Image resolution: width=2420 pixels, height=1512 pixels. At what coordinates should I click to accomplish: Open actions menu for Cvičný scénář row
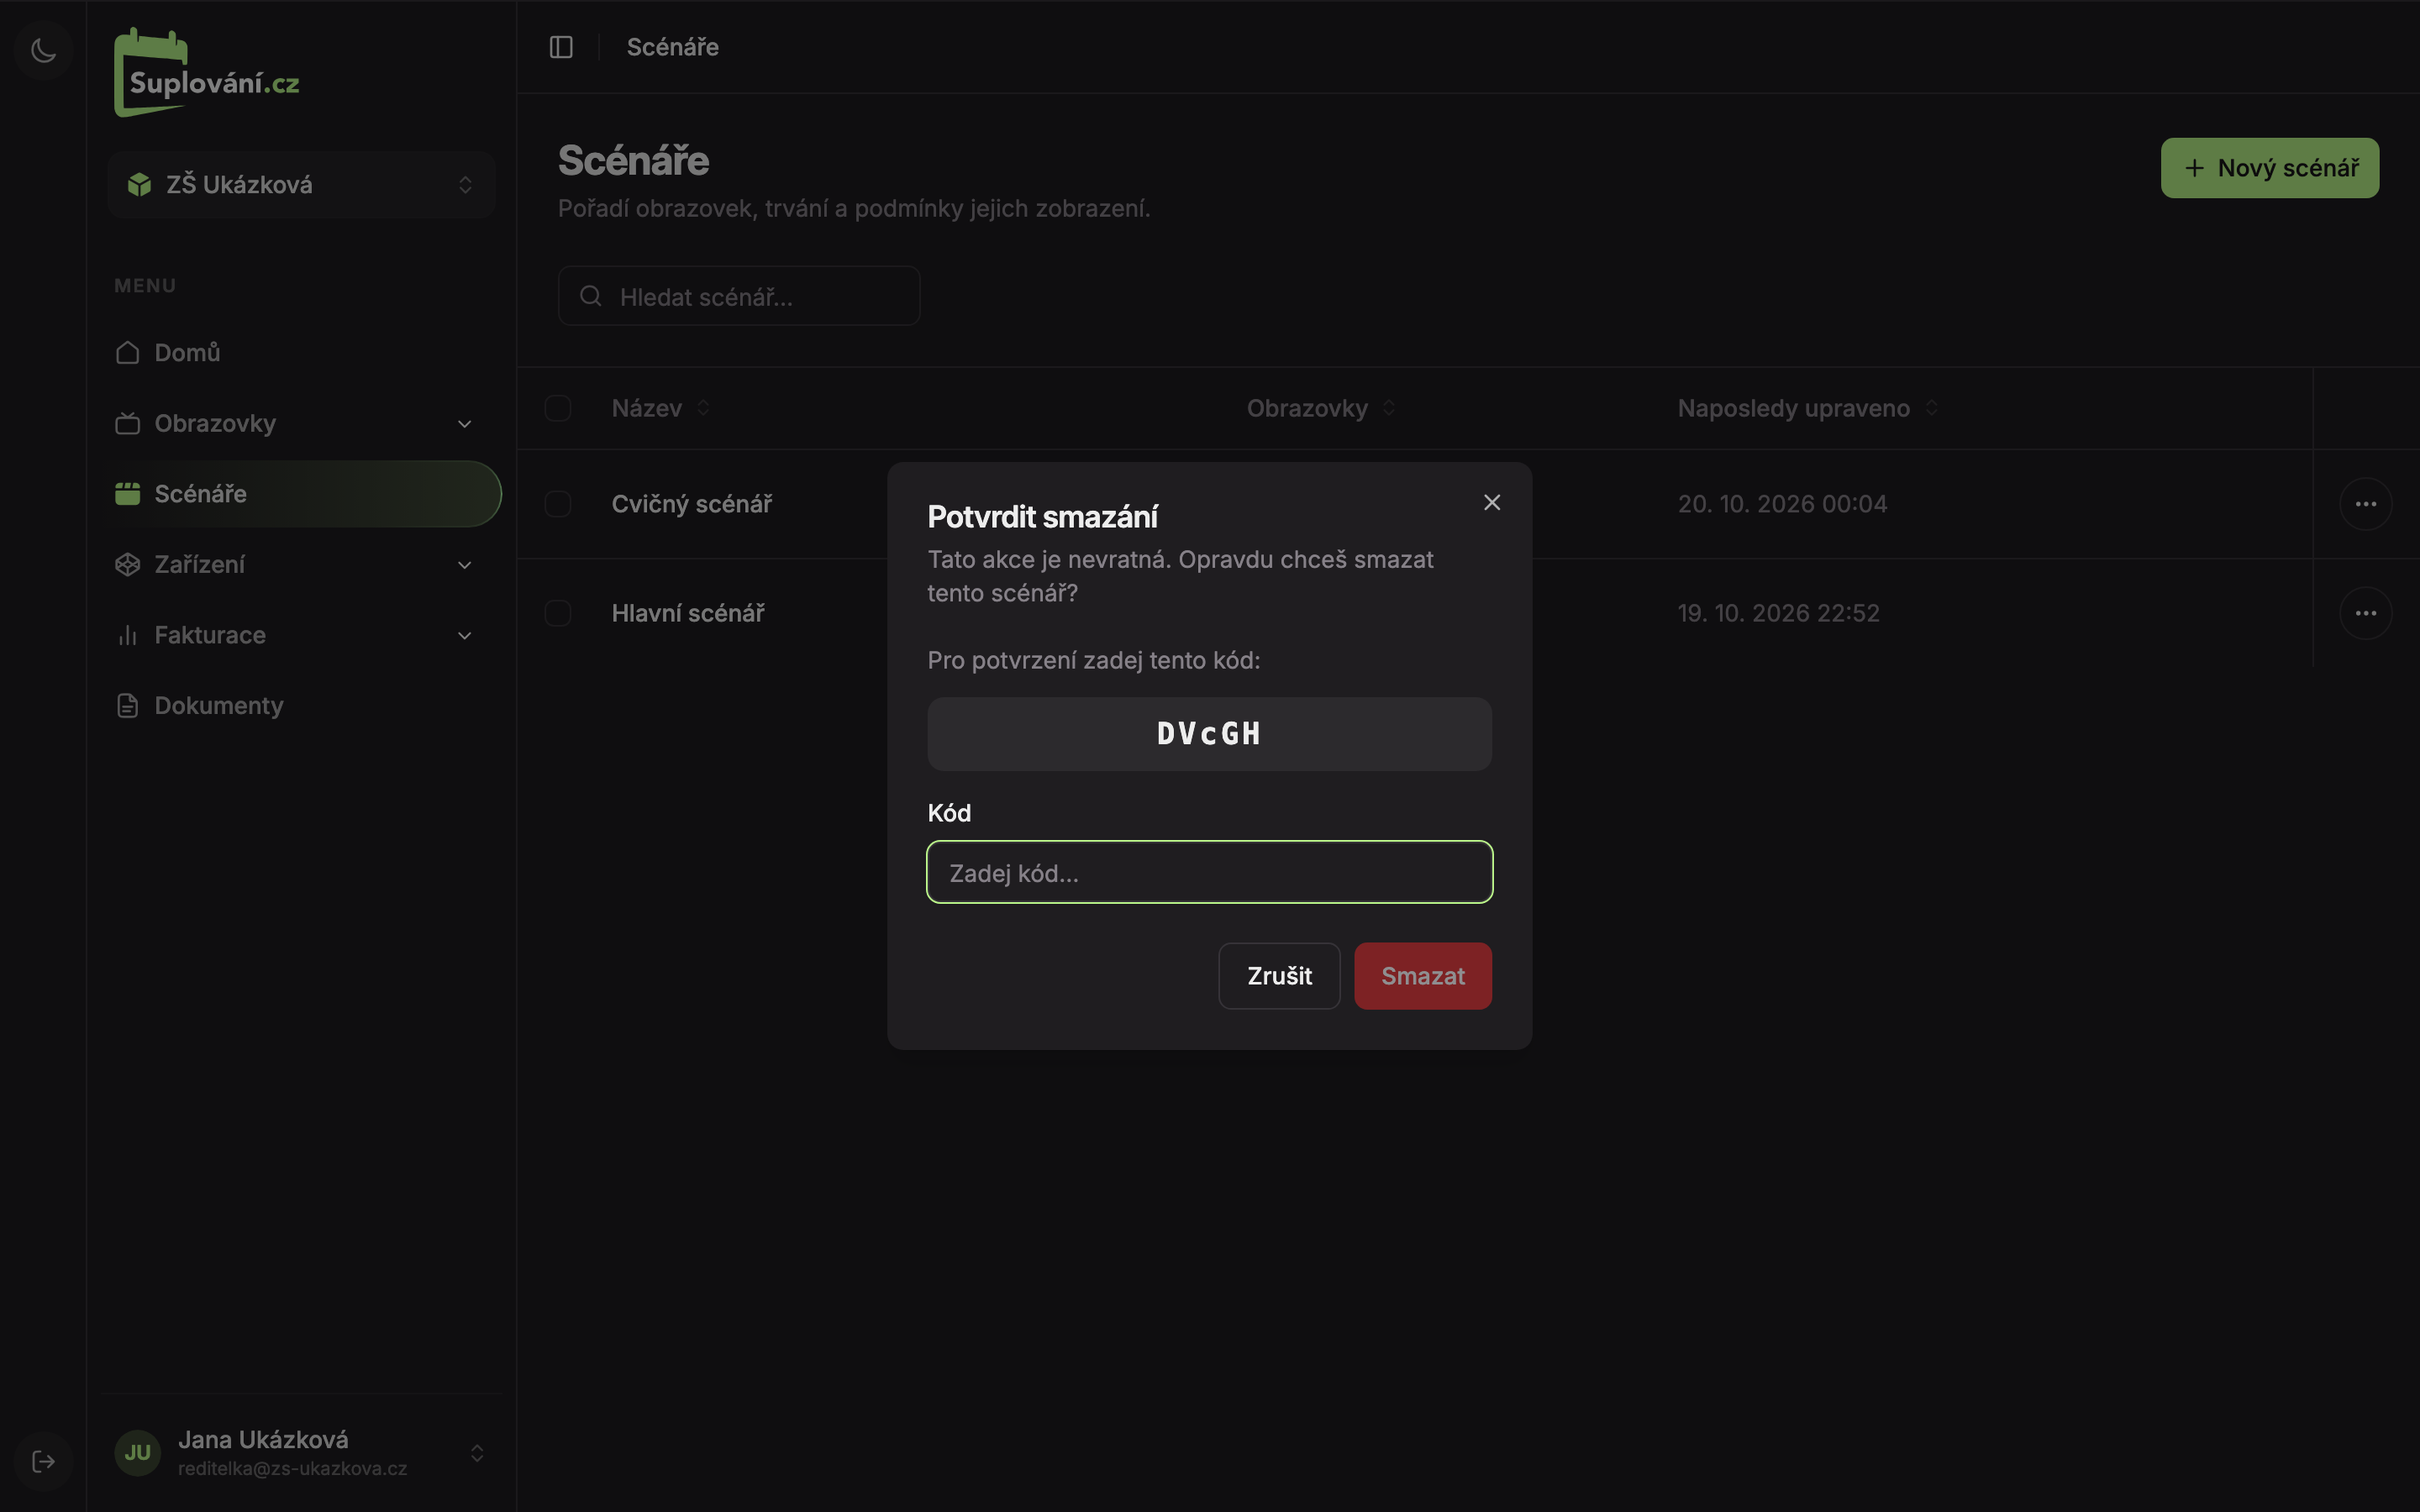coord(2365,504)
